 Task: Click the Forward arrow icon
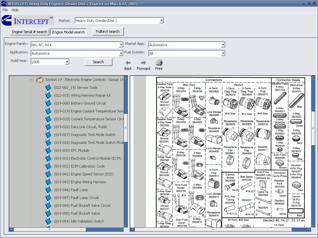tap(143, 63)
